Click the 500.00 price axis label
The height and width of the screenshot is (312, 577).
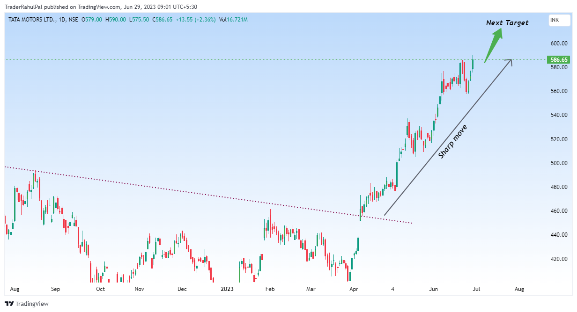[x=559, y=163]
